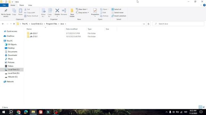The height and width of the screenshot is (115, 206).
Task: Select the jdk-21.0.1 folder
Action: point(32,36)
